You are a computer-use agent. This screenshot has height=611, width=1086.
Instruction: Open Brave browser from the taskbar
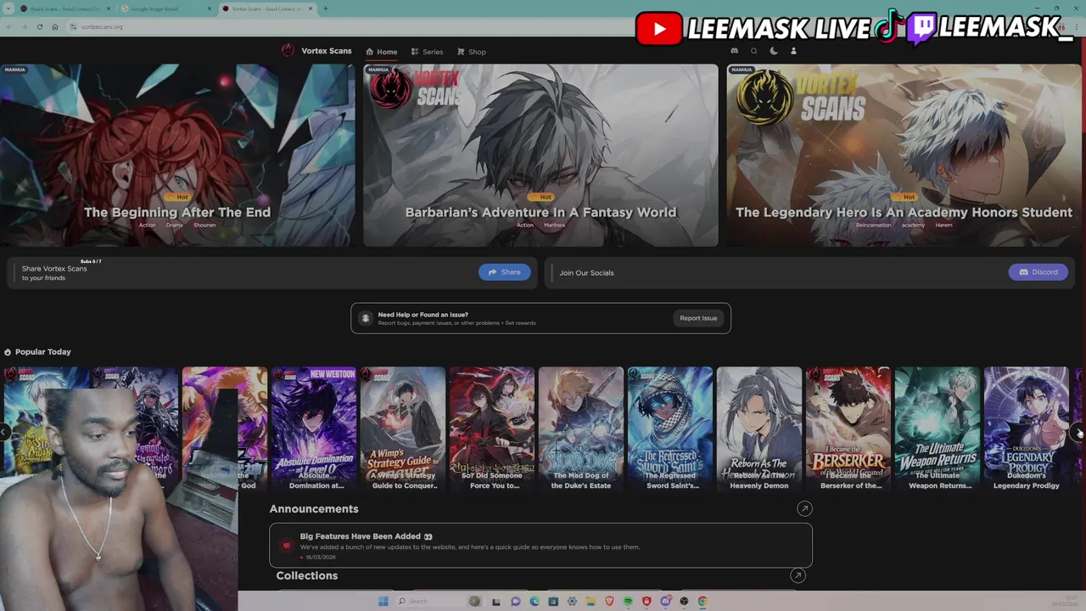[609, 601]
